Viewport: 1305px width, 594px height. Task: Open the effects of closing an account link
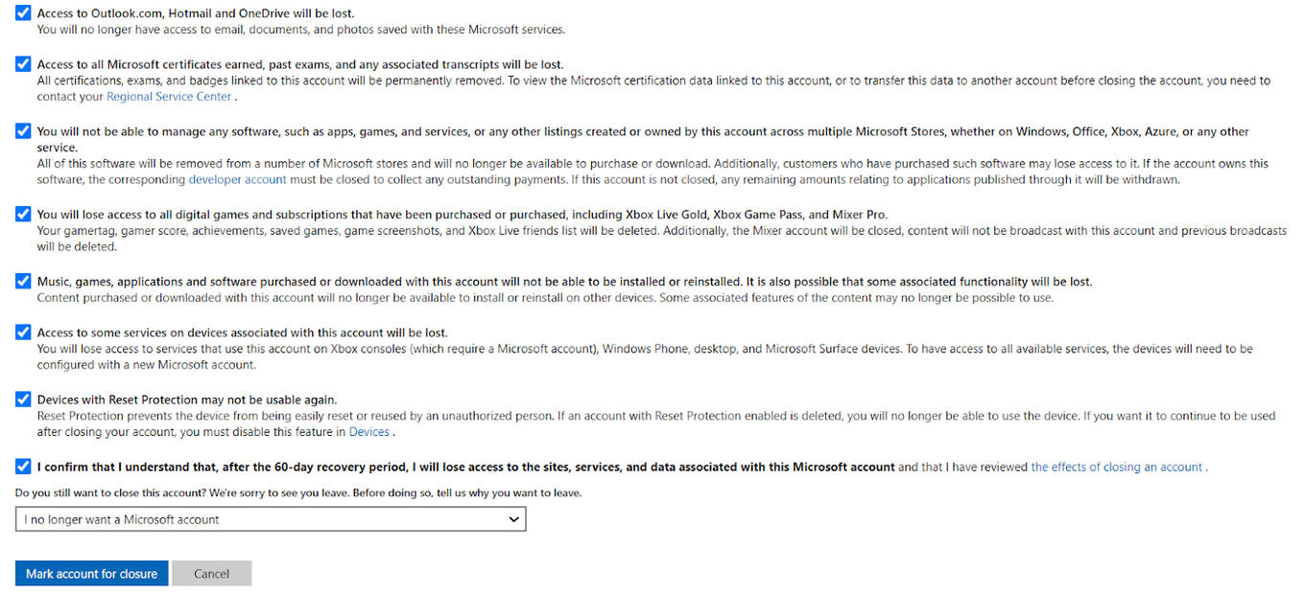click(1116, 467)
